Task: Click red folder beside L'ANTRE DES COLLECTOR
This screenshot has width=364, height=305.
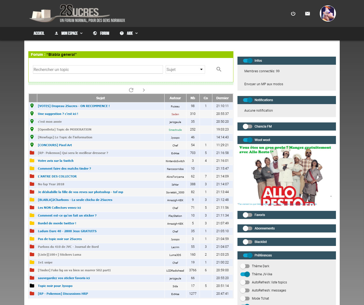Action: click(x=32, y=176)
